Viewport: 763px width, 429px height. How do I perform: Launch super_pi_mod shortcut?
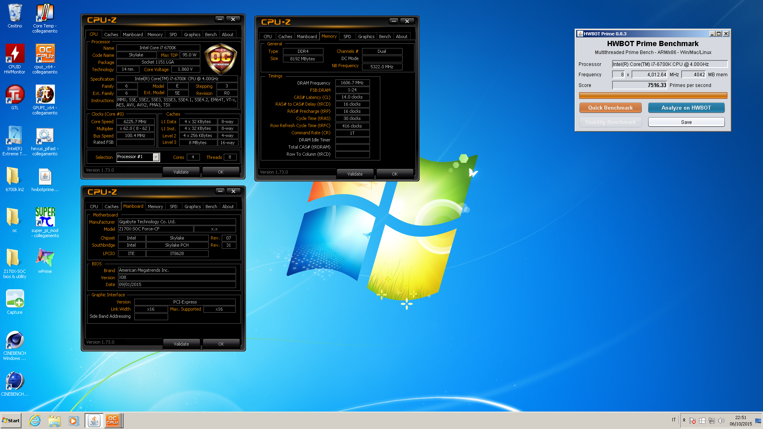[45, 222]
